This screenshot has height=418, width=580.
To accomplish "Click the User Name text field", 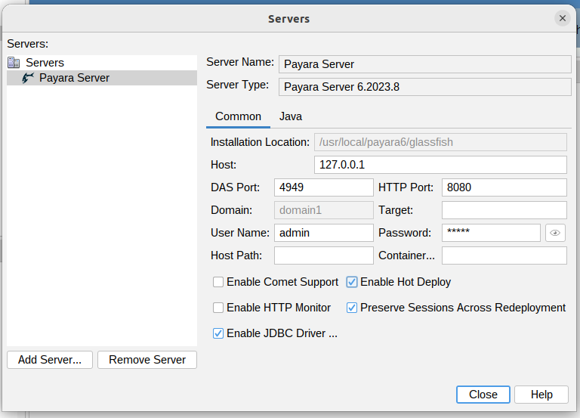I will (323, 233).
